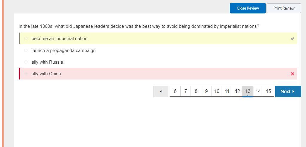The image size is (306, 147).
Task: Select the 'ally with Russia' radio button
Action: (26, 62)
